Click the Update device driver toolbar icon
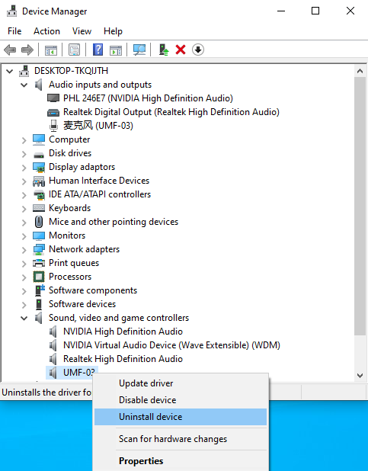Viewport: 368px width, 471px height. pos(164,50)
